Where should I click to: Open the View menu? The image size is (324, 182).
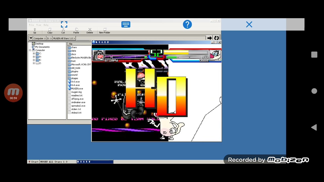(x=38, y=25)
